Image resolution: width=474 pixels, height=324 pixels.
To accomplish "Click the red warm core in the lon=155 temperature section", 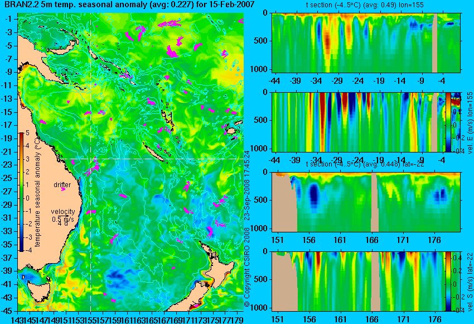I will 327,41.
